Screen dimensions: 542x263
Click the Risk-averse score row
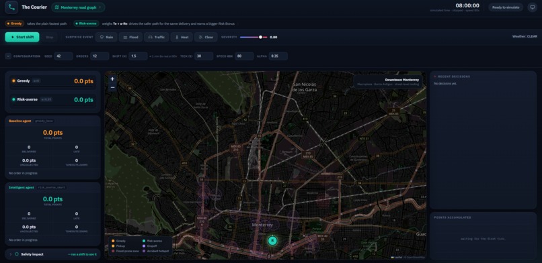tap(52, 99)
